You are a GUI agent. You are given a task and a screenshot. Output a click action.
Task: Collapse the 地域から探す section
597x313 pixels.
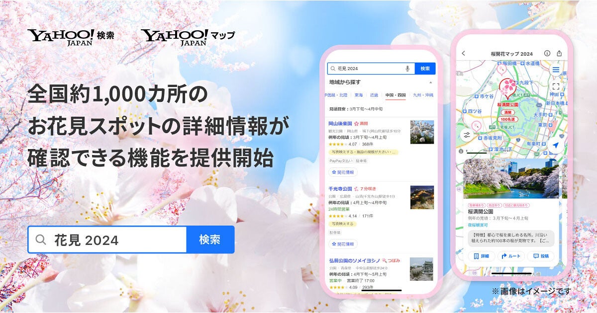(x=431, y=81)
